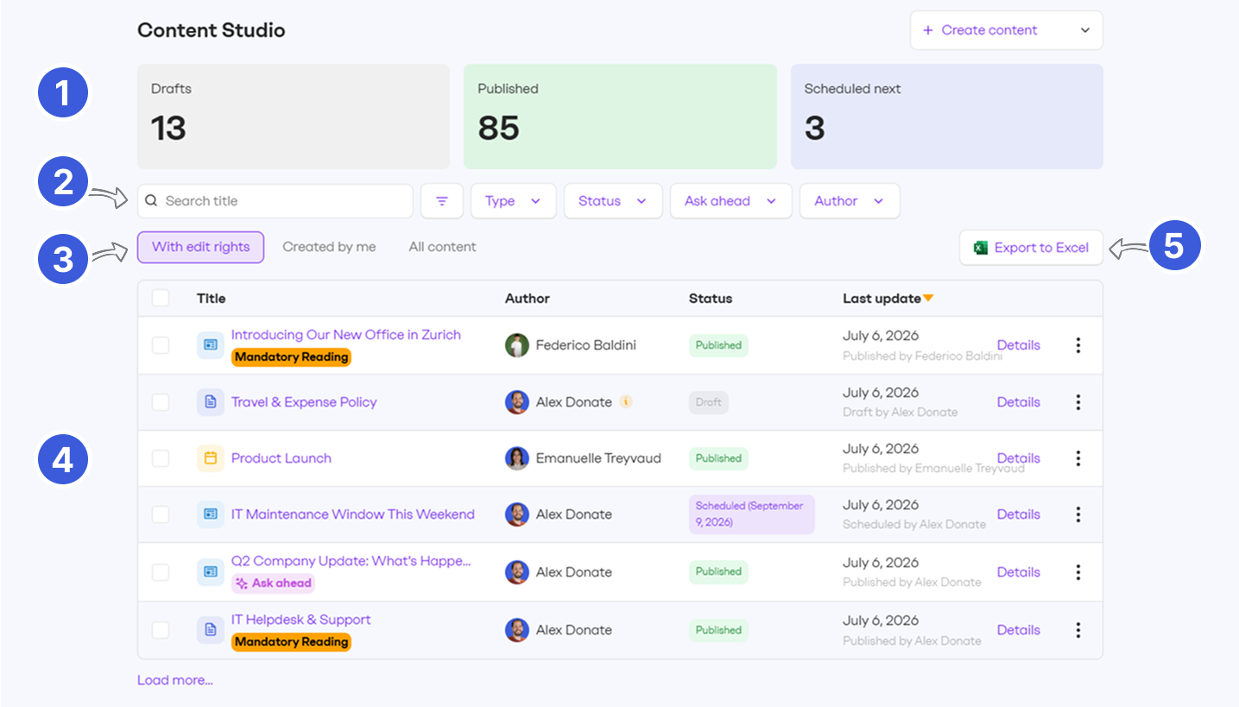The width and height of the screenshot is (1239, 707).
Task: Check the box for Q2 Company Update
Action: 161,571
